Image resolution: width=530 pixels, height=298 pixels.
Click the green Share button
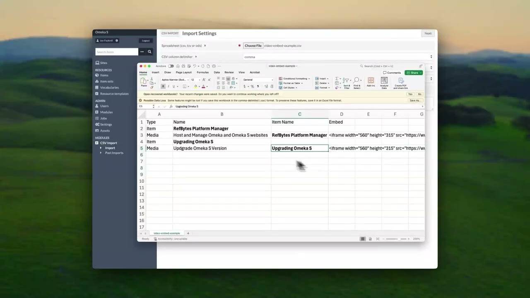tap(414, 73)
